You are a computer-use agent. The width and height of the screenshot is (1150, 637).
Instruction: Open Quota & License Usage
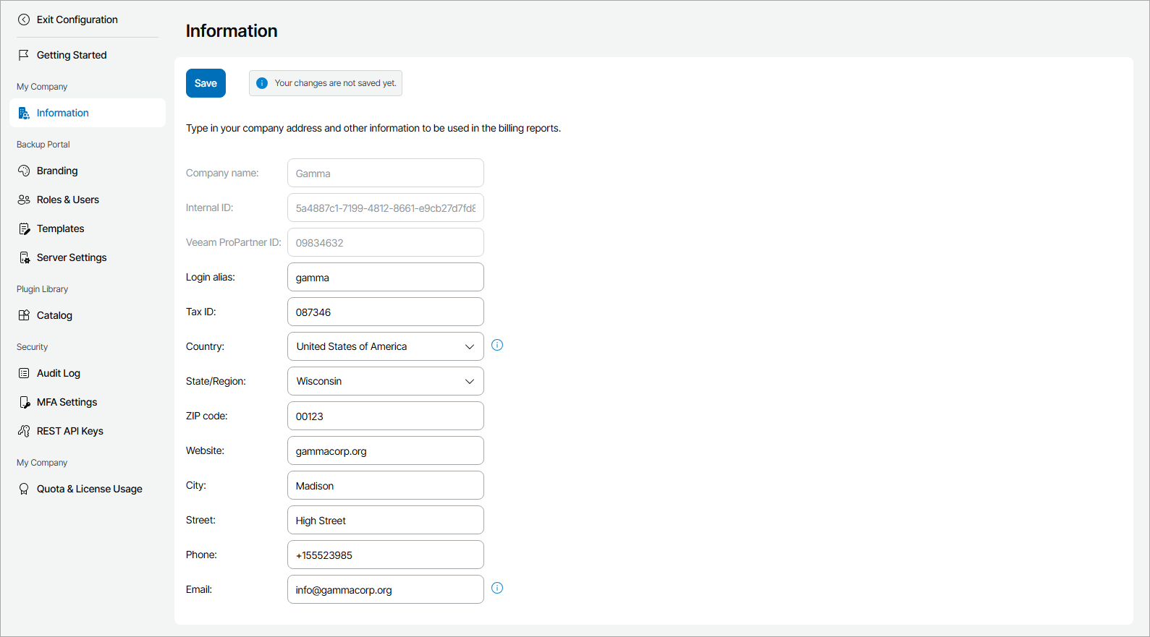tap(89, 489)
